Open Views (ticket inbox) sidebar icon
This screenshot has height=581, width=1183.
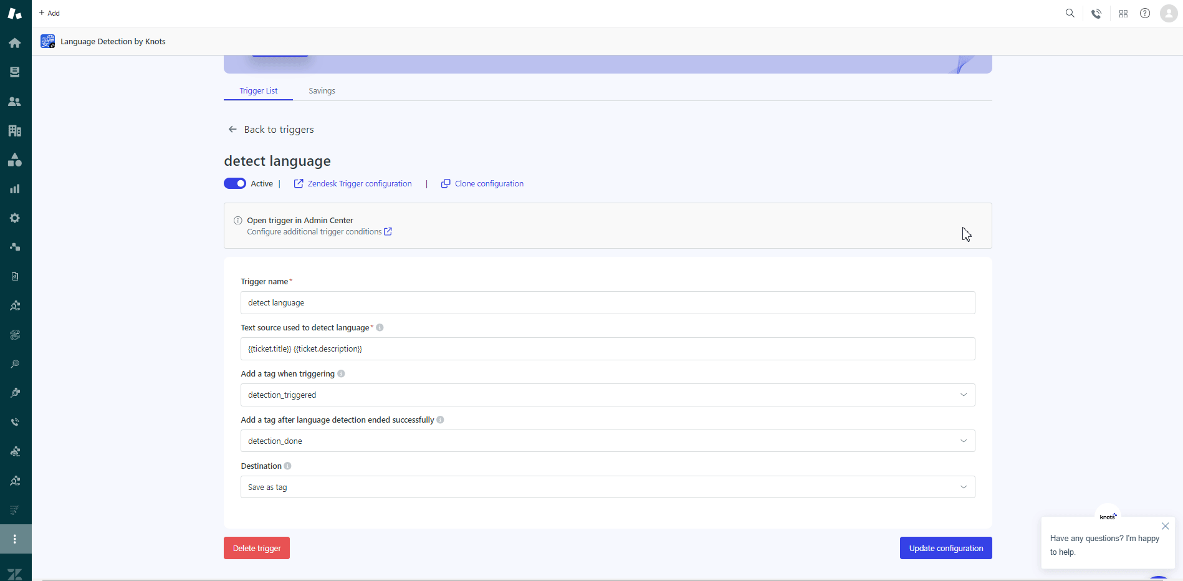tap(15, 72)
